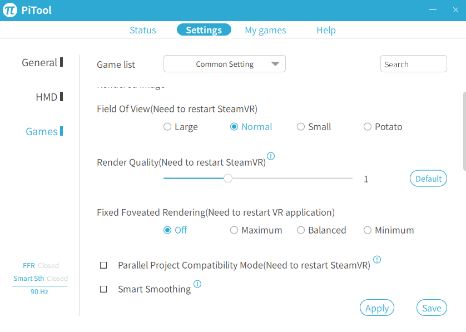The width and height of the screenshot is (466, 332).
Task: Go to the HMD settings section
Action: click(46, 97)
